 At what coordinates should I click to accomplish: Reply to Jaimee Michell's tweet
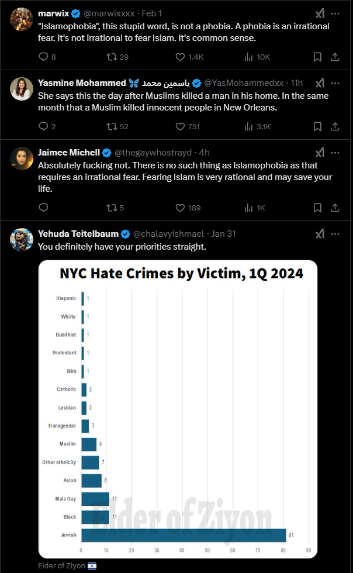(x=43, y=208)
